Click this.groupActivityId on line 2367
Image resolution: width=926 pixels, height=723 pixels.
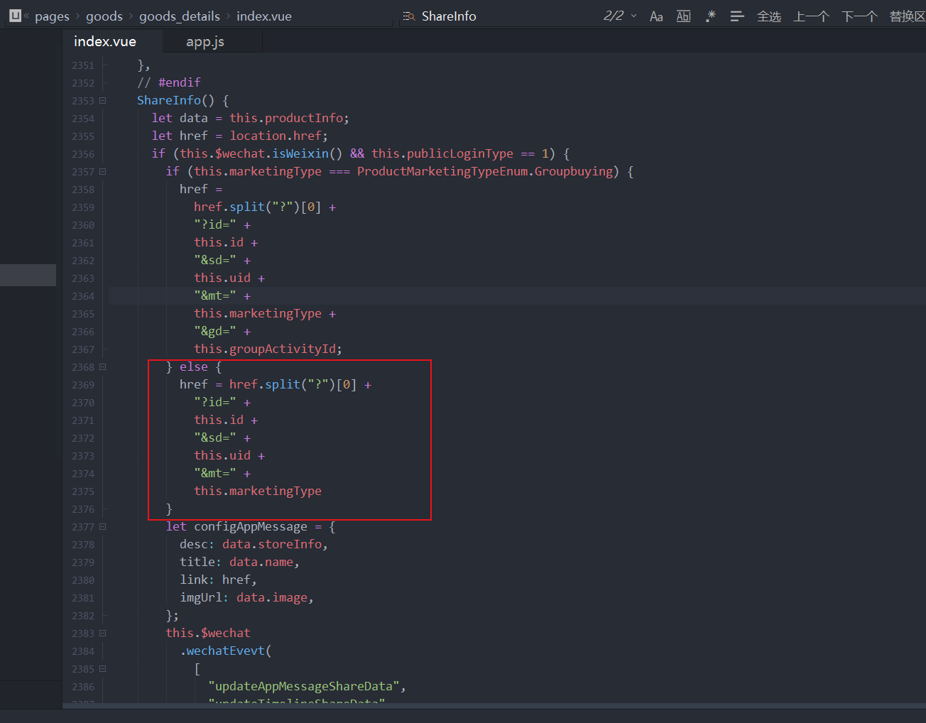coord(265,349)
